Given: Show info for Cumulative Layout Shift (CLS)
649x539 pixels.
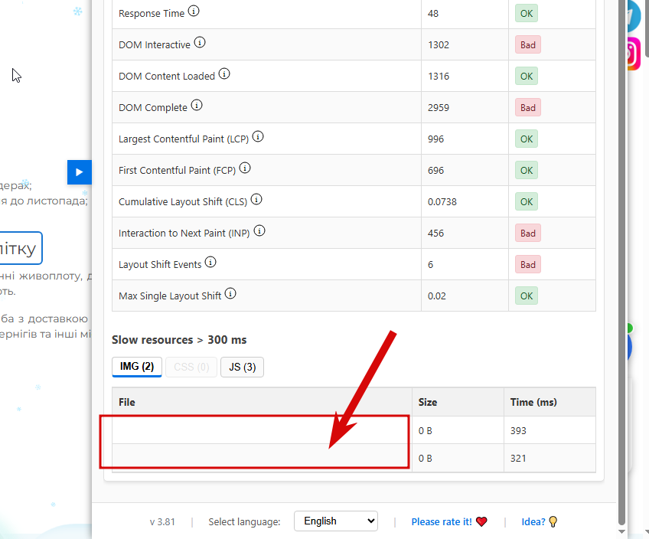Looking at the screenshot, I should point(256,199).
